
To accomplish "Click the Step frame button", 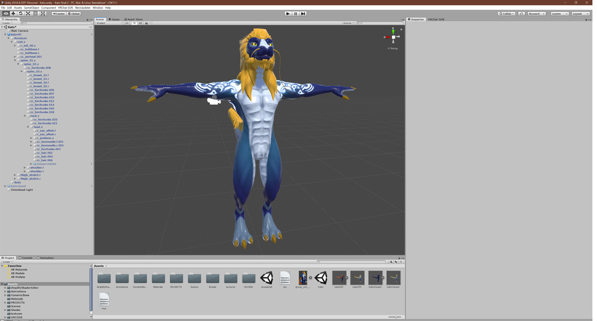I will 303,14.
